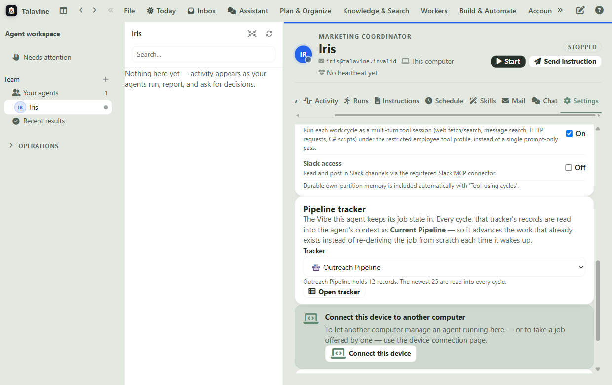Click iris@talavine.invalid email text
The width and height of the screenshot is (612, 385).
(361, 61)
